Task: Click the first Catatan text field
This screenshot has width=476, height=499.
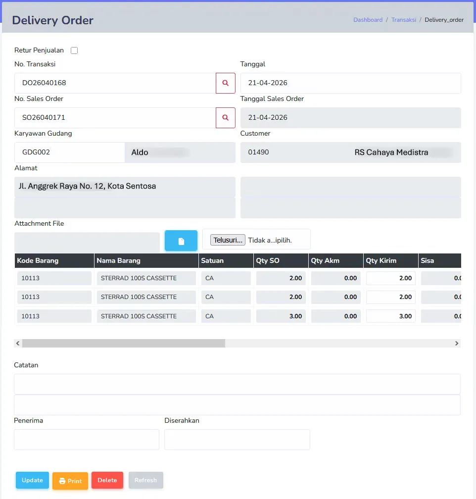Action: 238,384
